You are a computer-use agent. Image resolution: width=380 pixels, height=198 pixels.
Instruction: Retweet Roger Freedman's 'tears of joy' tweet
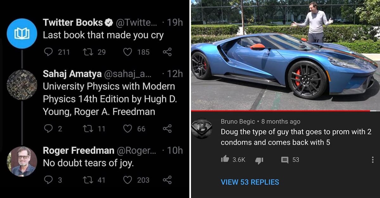86,180
